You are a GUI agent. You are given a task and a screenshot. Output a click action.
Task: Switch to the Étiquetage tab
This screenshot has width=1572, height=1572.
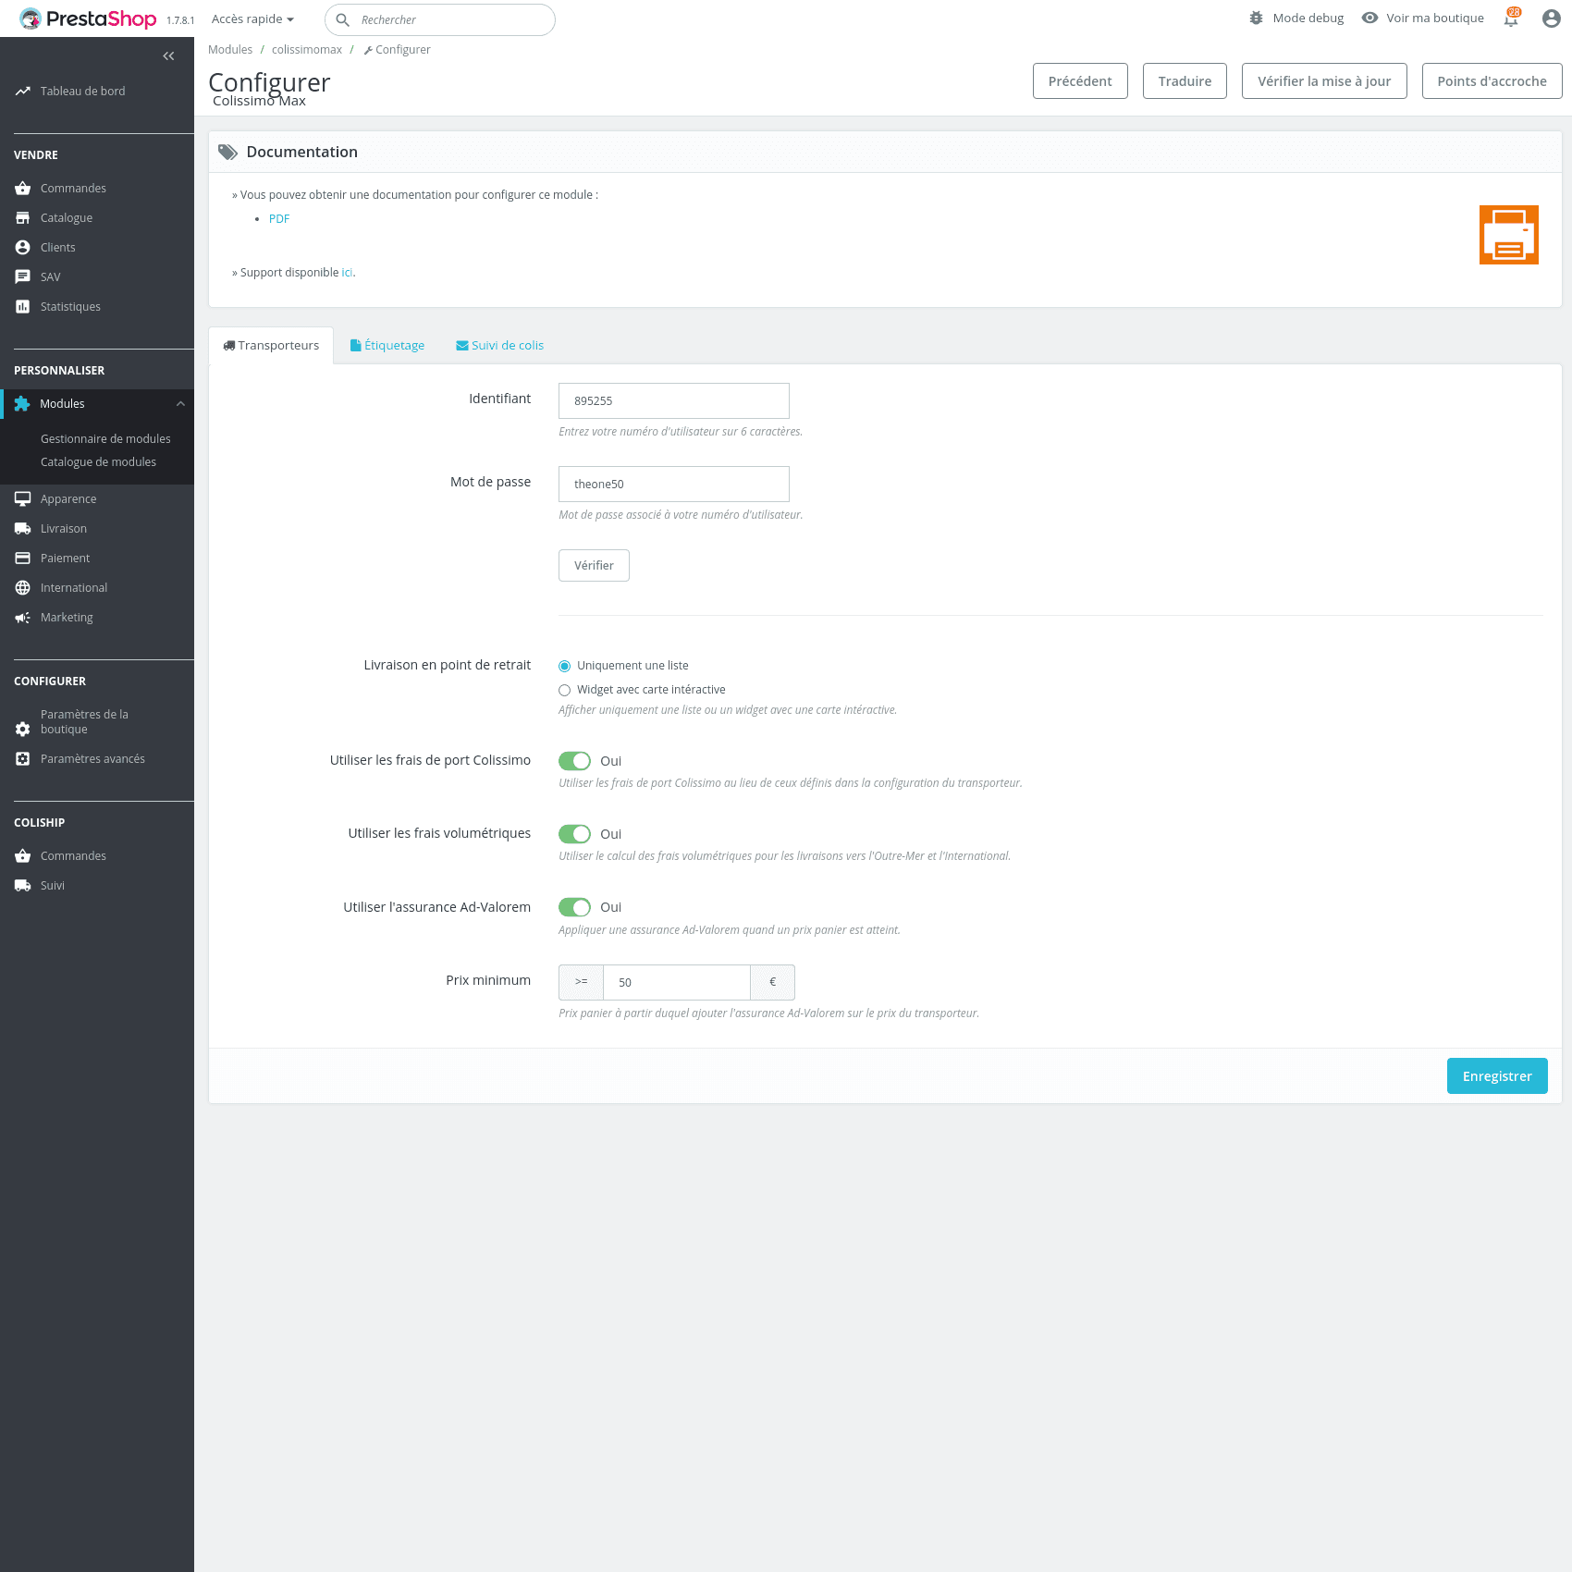pyautogui.click(x=387, y=346)
